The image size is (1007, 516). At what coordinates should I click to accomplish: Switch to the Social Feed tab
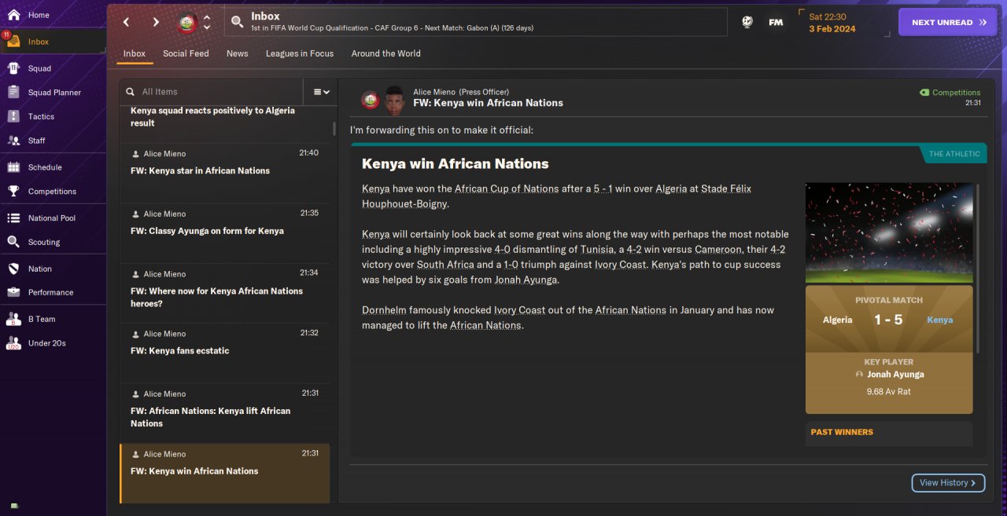tap(186, 53)
